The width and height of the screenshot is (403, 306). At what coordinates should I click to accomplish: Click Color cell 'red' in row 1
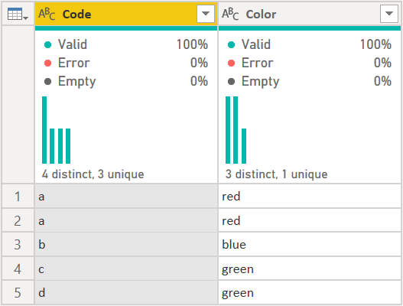310,197
